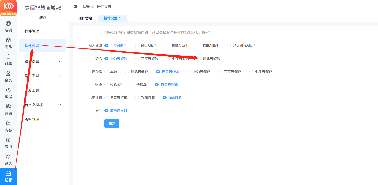Click 插件设置 in the breadcrumb
The width and height of the screenshot is (378, 185).
point(104,7)
